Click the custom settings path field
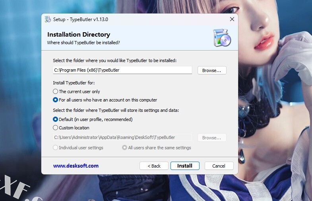Screen dimensions: 312x201 [x=122, y=137]
